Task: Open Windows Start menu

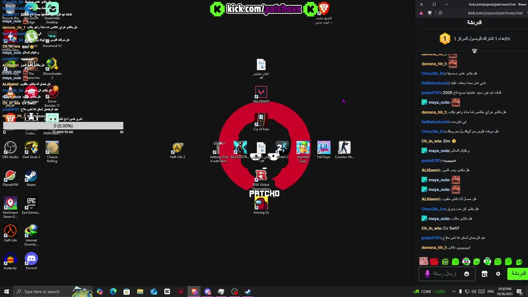Action: (x=7, y=292)
